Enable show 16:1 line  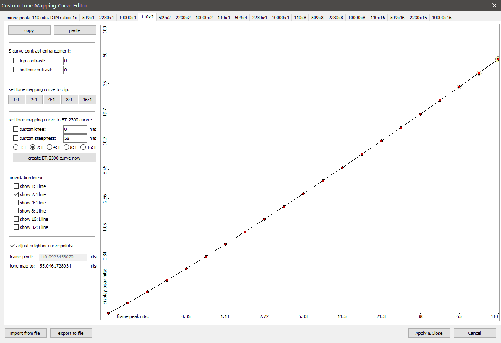pyautogui.click(x=16, y=219)
